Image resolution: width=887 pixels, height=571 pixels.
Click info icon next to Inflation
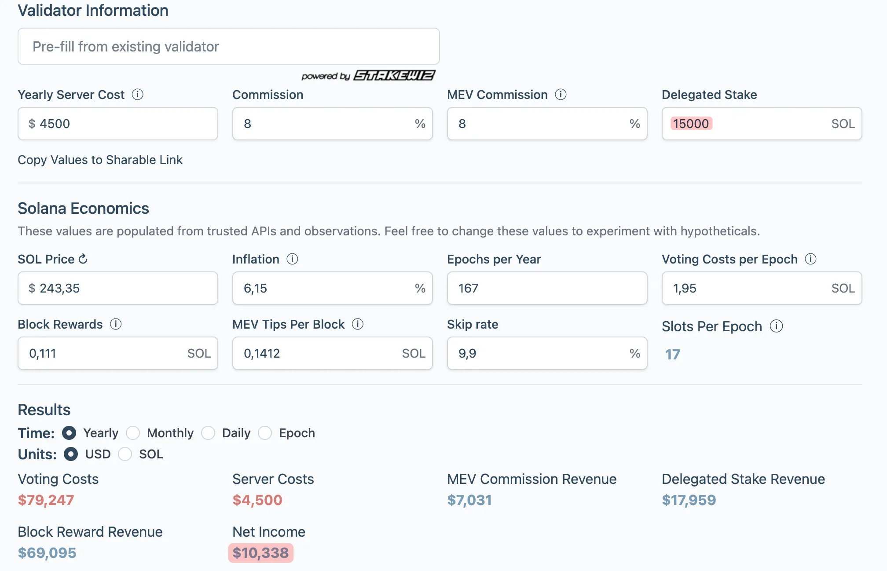[292, 259]
